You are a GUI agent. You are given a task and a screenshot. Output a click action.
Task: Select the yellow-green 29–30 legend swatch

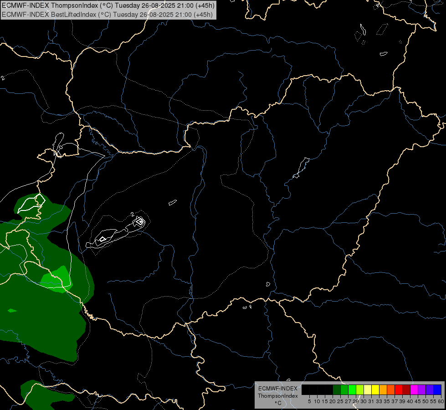click(x=360, y=390)
